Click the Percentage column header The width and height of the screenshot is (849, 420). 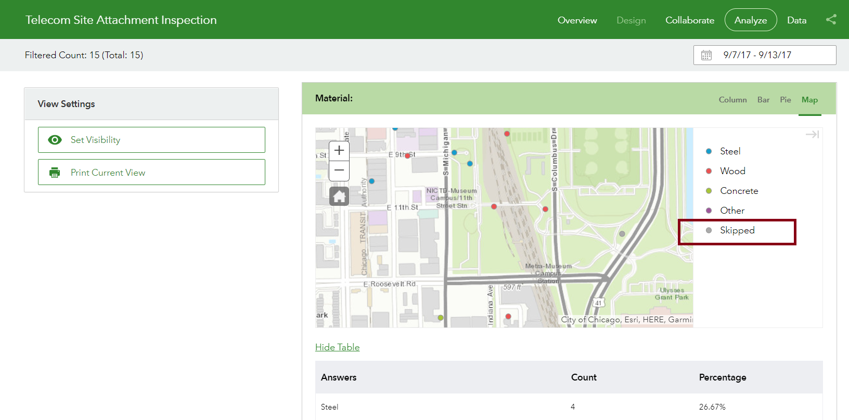point(723,377)
